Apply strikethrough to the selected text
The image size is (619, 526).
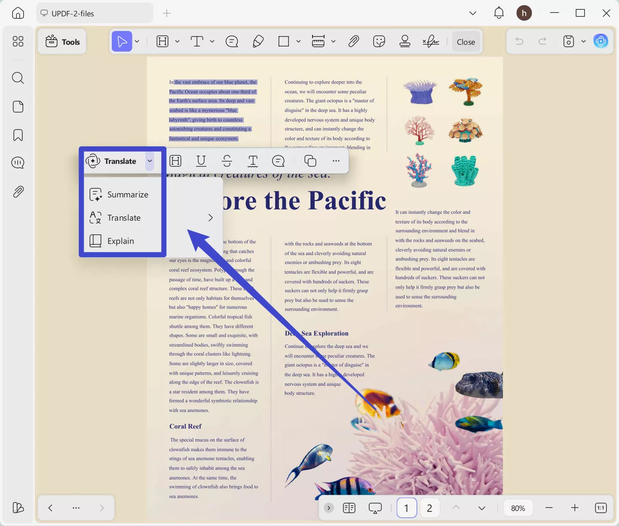tap(227, 161)
